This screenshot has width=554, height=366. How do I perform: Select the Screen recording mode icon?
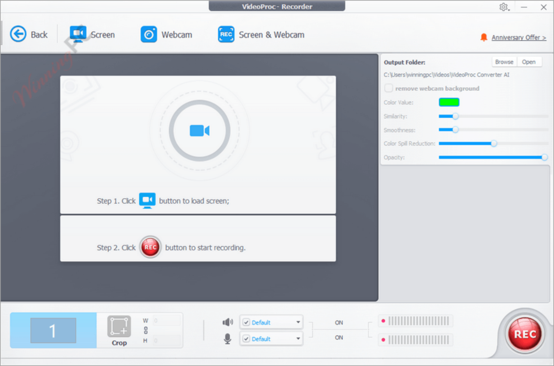pyautogui.click(x=78, y=34)
